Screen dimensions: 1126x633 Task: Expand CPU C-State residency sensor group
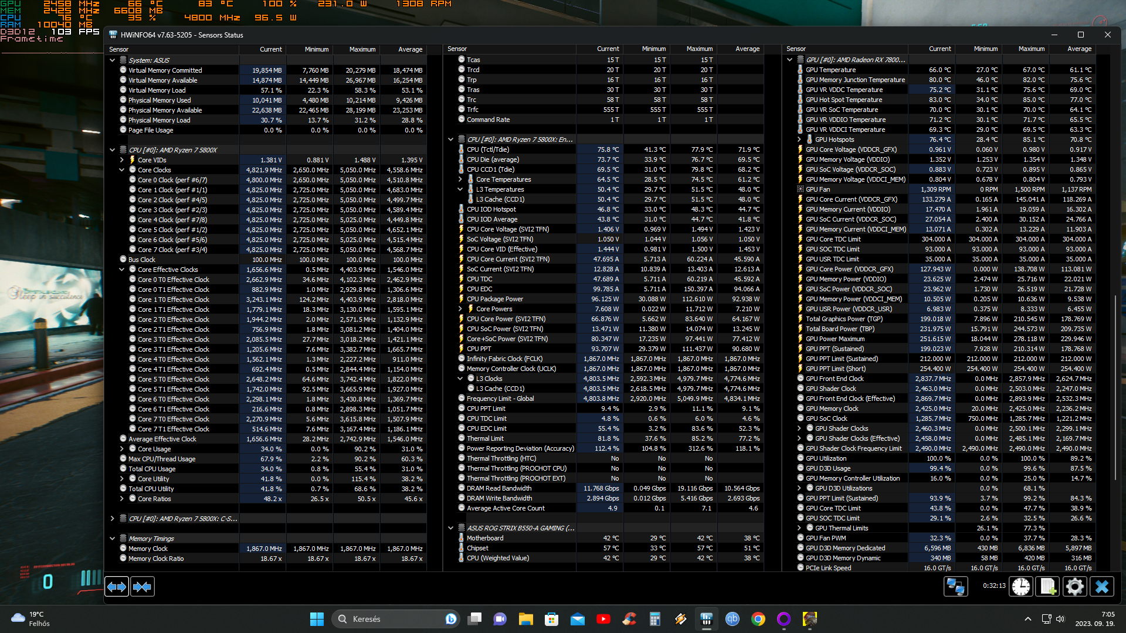112,519
